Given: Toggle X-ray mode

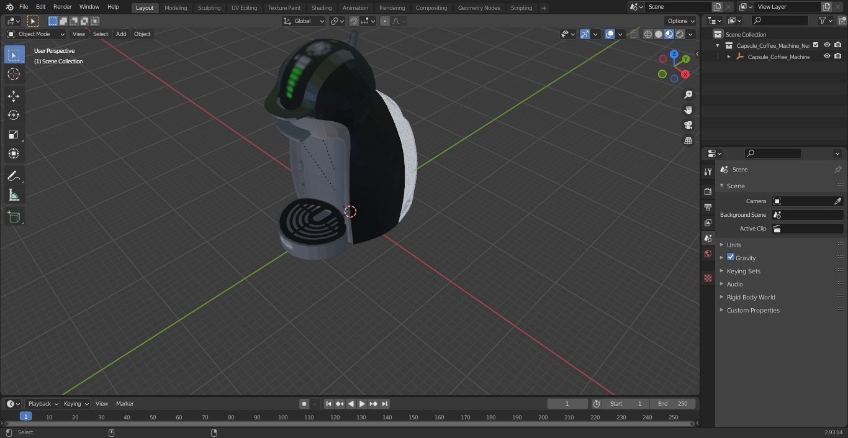Looking at the screenshot, I should pyautogui.click(x=633, y=34).
